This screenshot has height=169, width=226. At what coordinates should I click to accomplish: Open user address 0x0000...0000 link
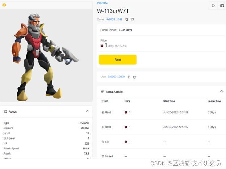coord(116,77)
